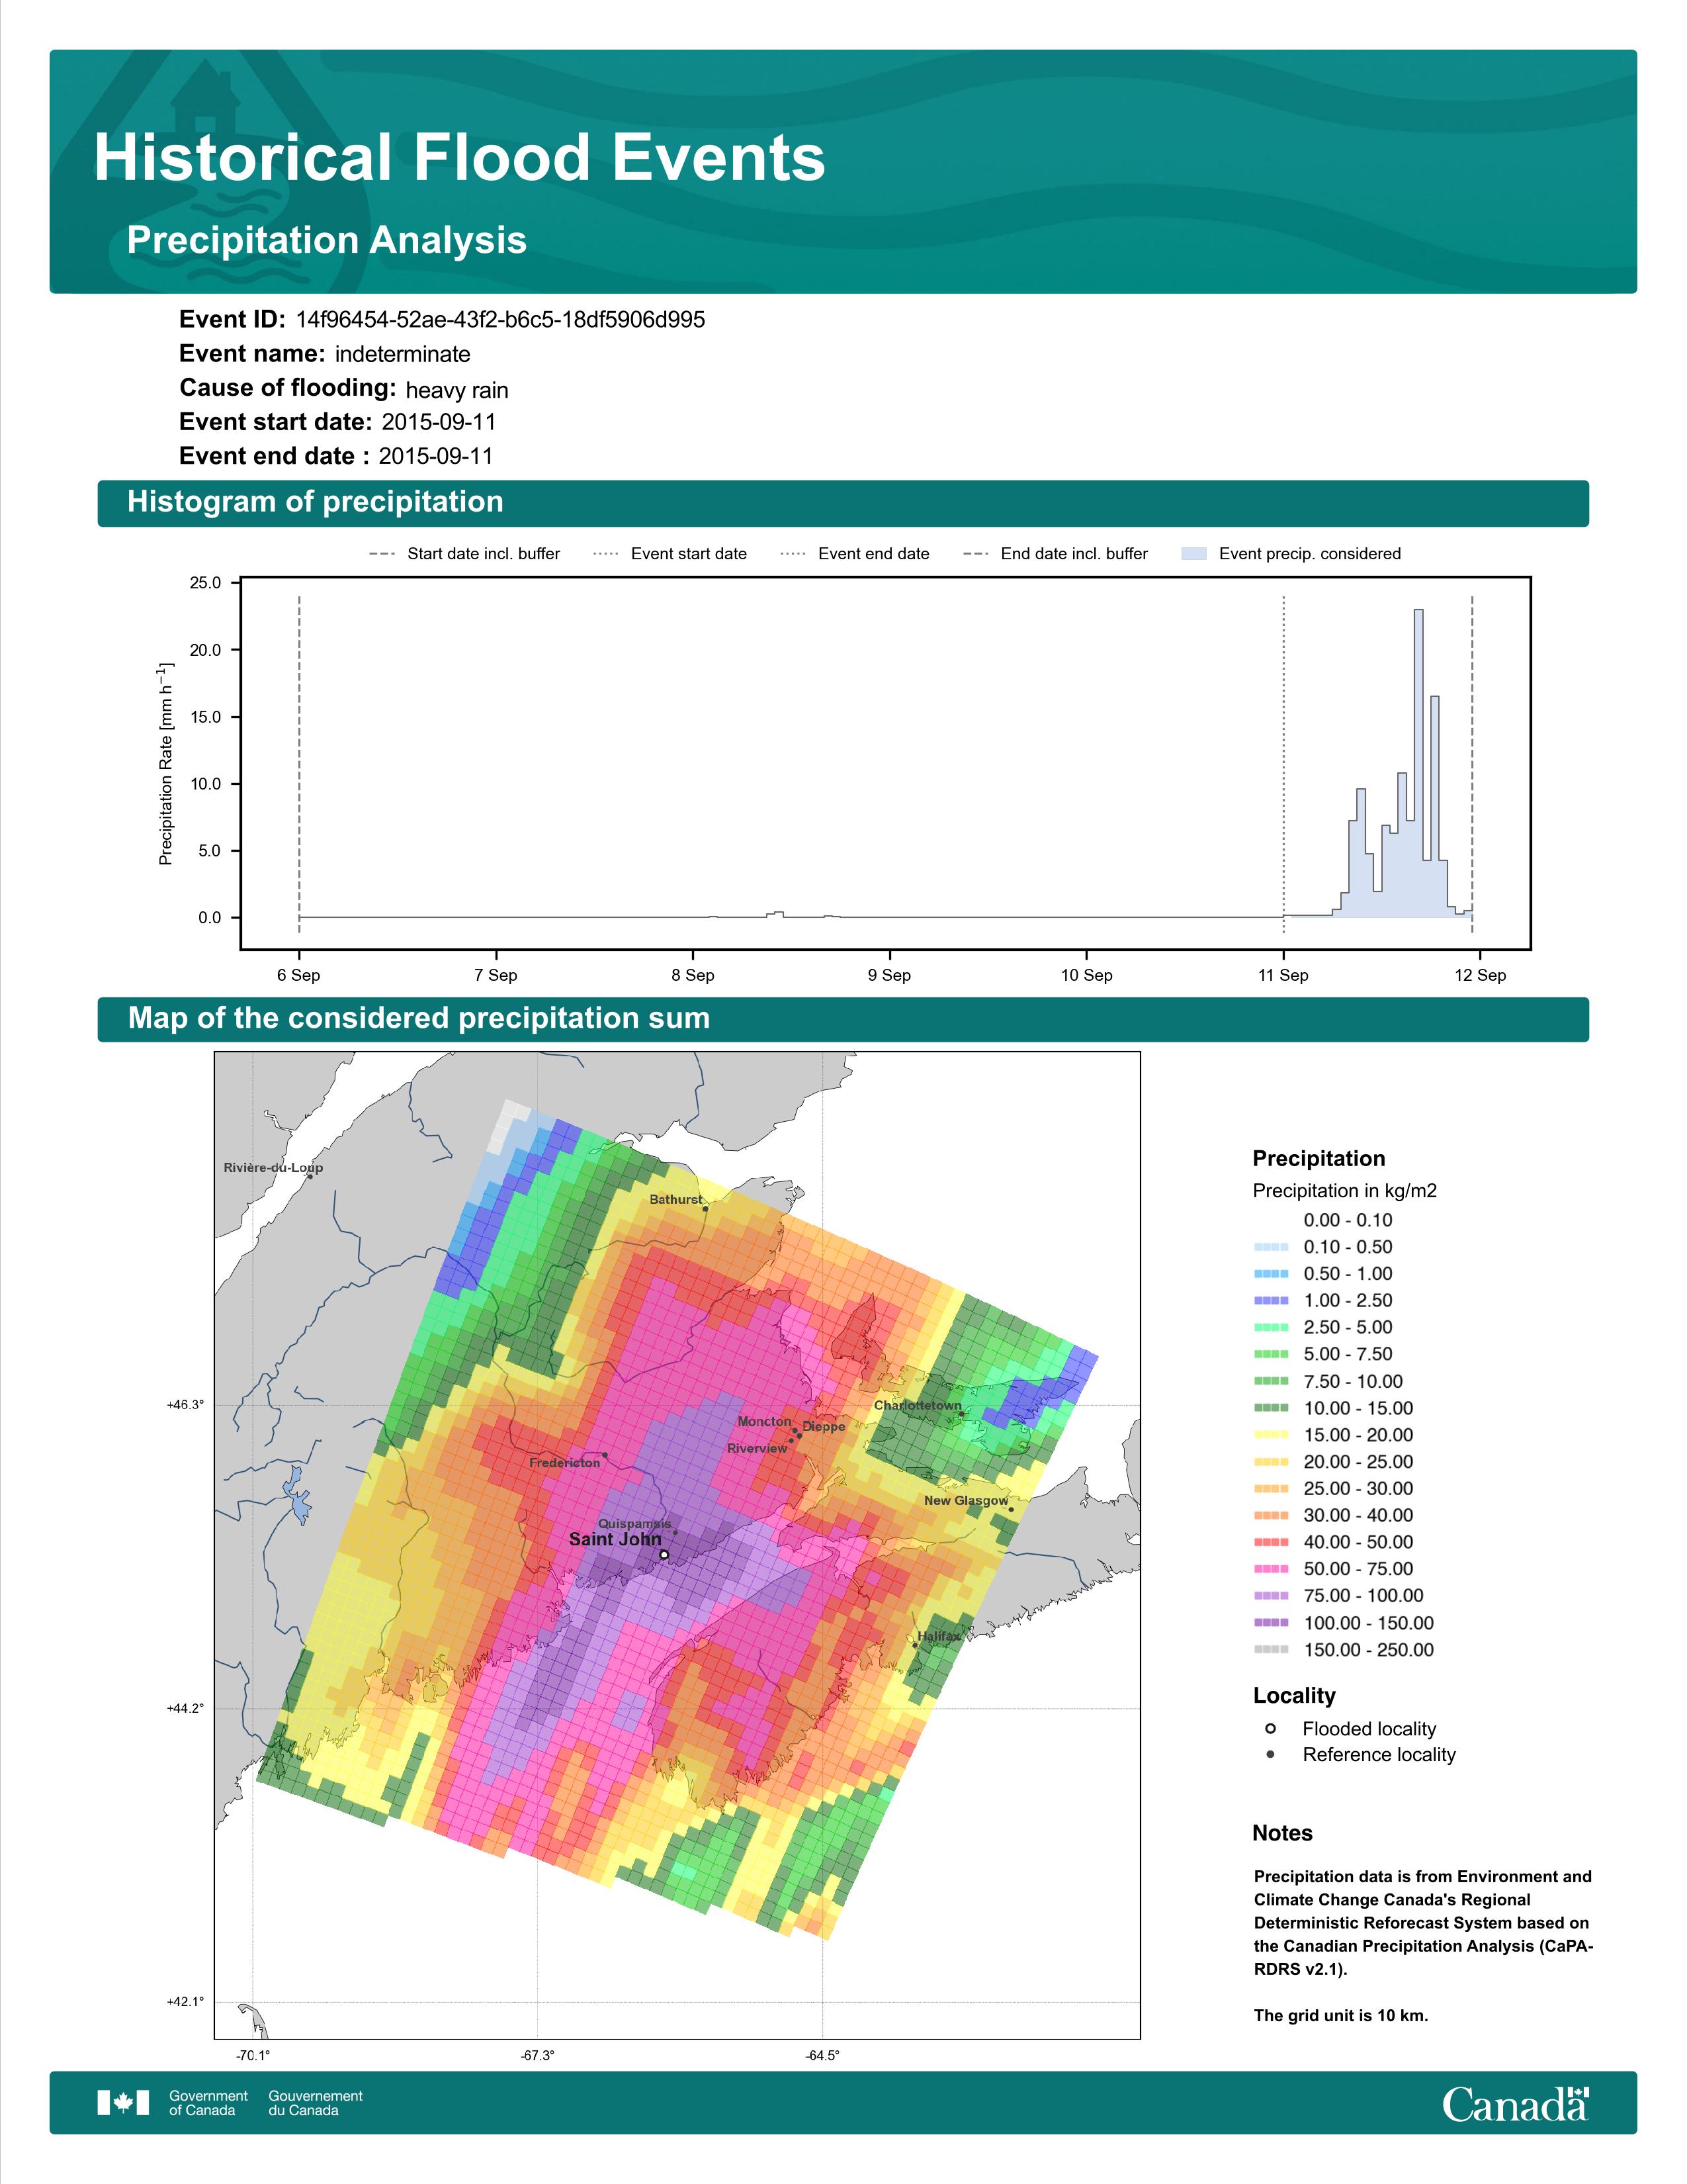Click the Histogram of precipitation heading
1687x2184 pixels.
point(315,501)
